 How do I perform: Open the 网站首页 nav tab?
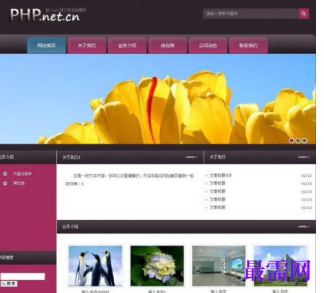point(46,45)
